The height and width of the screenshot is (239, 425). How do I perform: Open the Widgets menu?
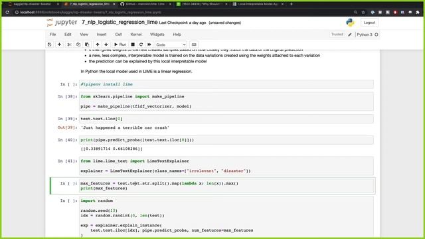click(157, 35)
